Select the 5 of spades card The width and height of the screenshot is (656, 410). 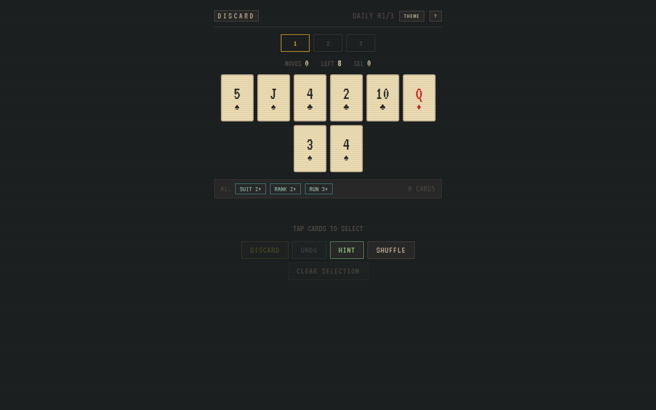[237, 98]
